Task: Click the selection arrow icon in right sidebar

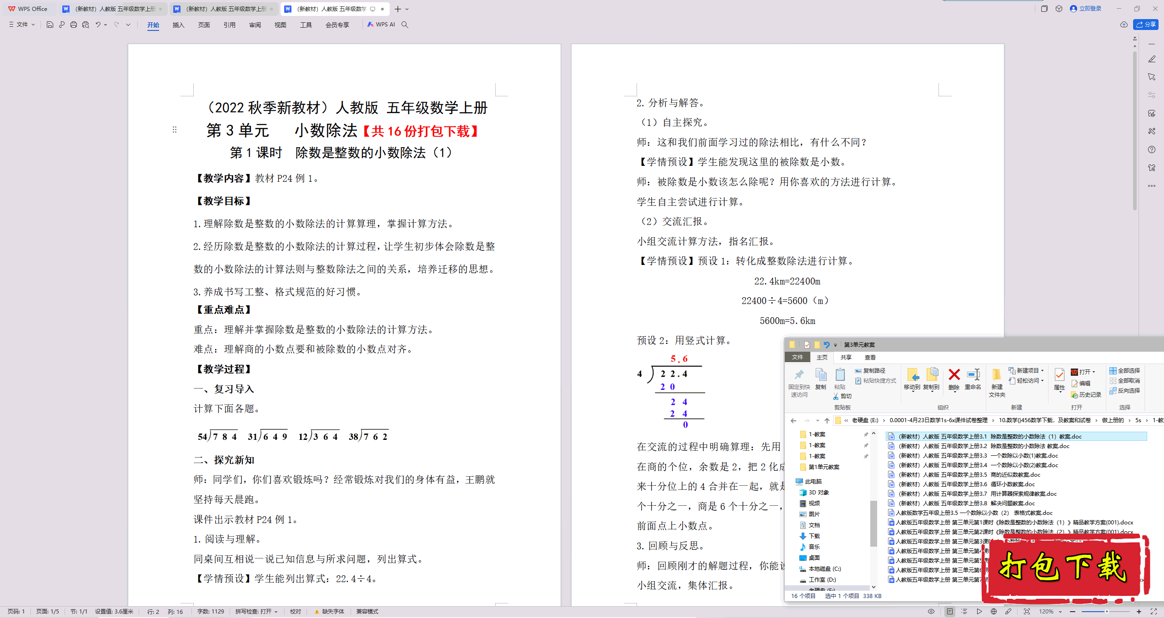Action: tap(1152, 77)
